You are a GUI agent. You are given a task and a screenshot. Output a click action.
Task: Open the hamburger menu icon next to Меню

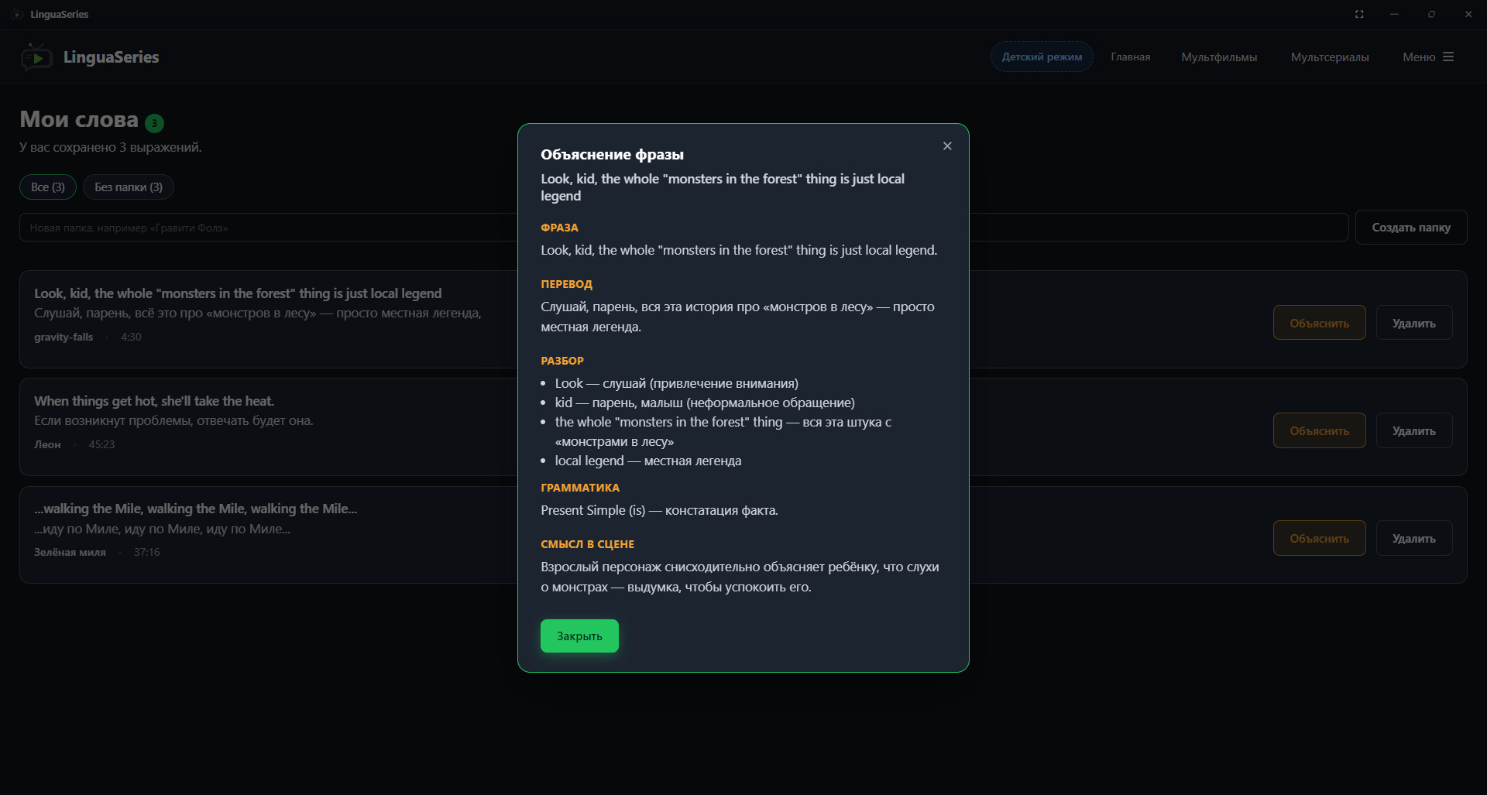tap(1448, 57)
